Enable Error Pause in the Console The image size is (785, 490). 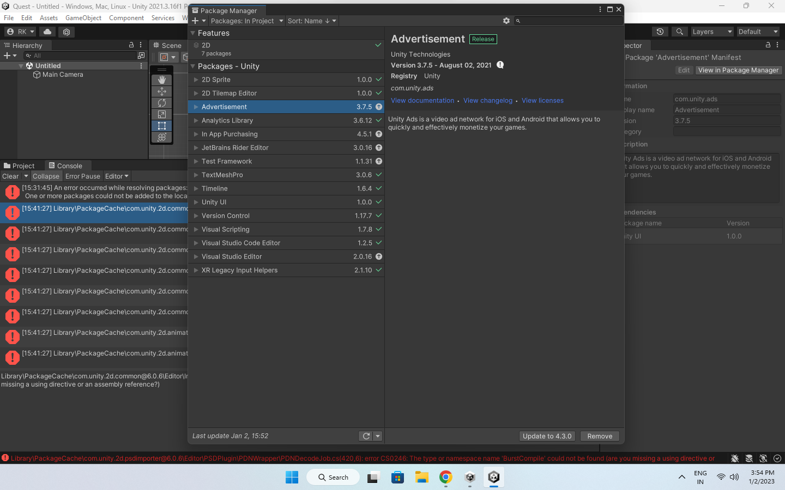[x=82, y=176]
